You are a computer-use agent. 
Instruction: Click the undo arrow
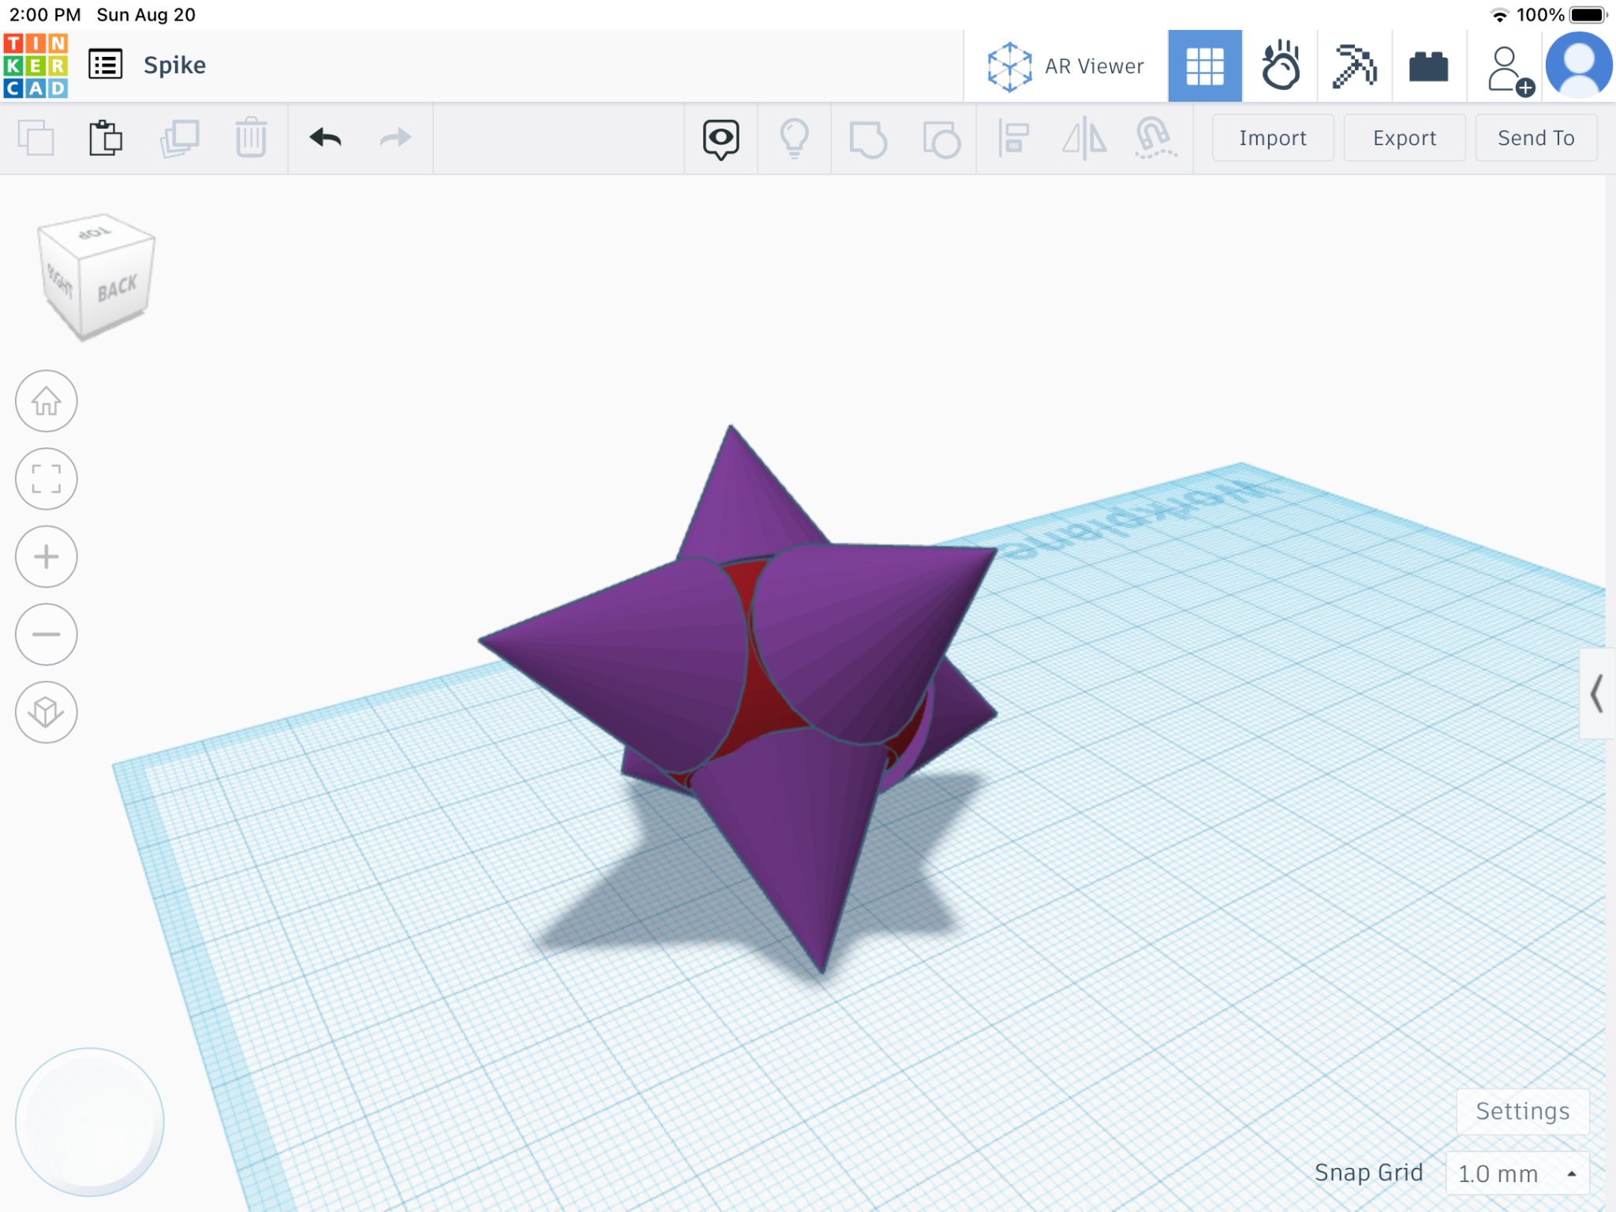(325, 138)
